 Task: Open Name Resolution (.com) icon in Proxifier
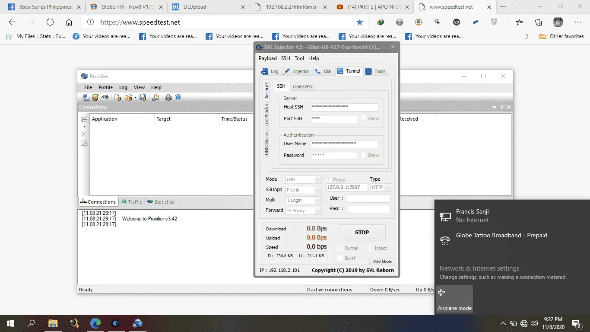click(105, 98)
